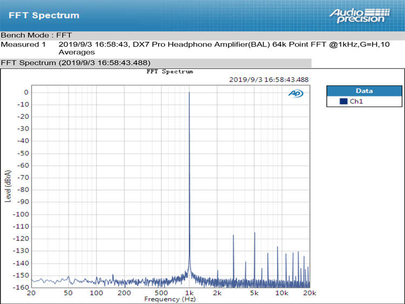Click the -50 level axis label

23,153
